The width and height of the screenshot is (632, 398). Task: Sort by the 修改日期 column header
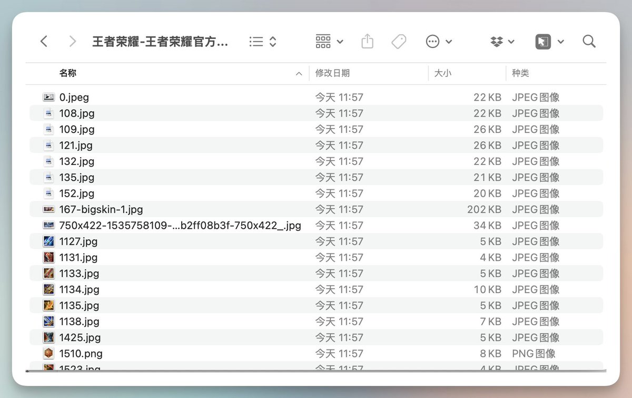point(332,73)
